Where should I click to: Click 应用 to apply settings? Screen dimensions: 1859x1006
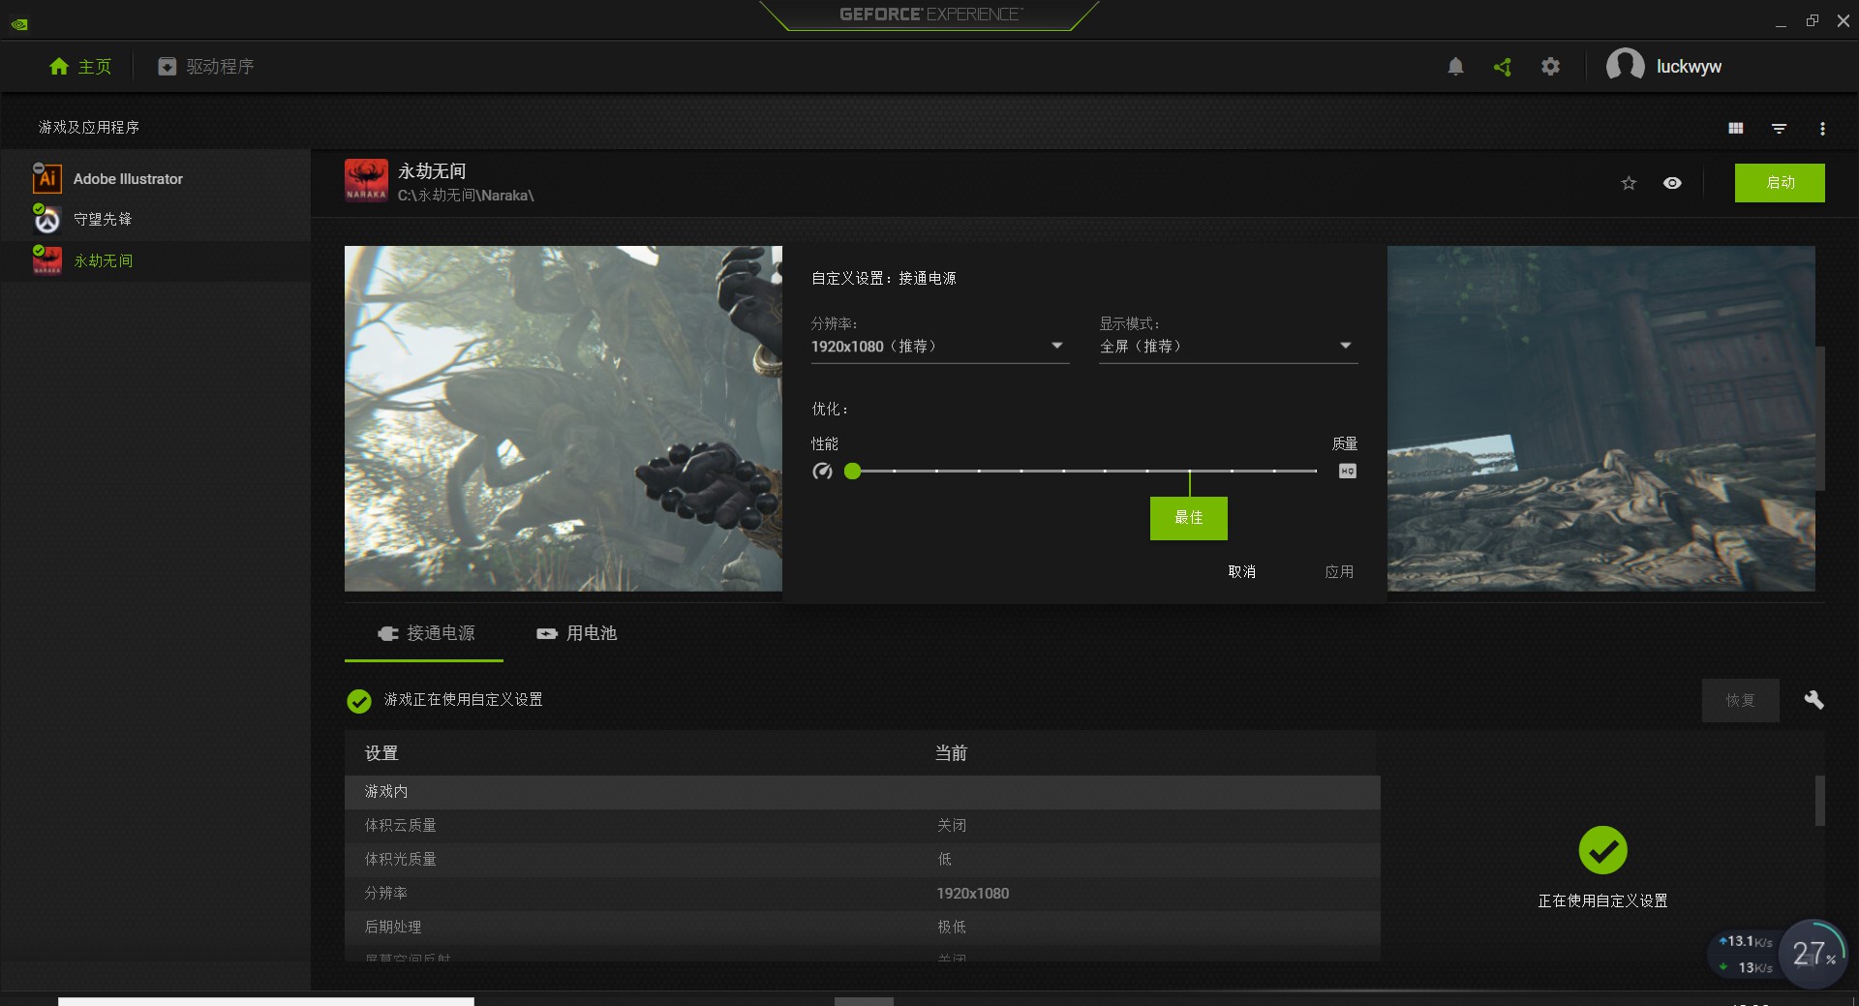point(1339,572)
